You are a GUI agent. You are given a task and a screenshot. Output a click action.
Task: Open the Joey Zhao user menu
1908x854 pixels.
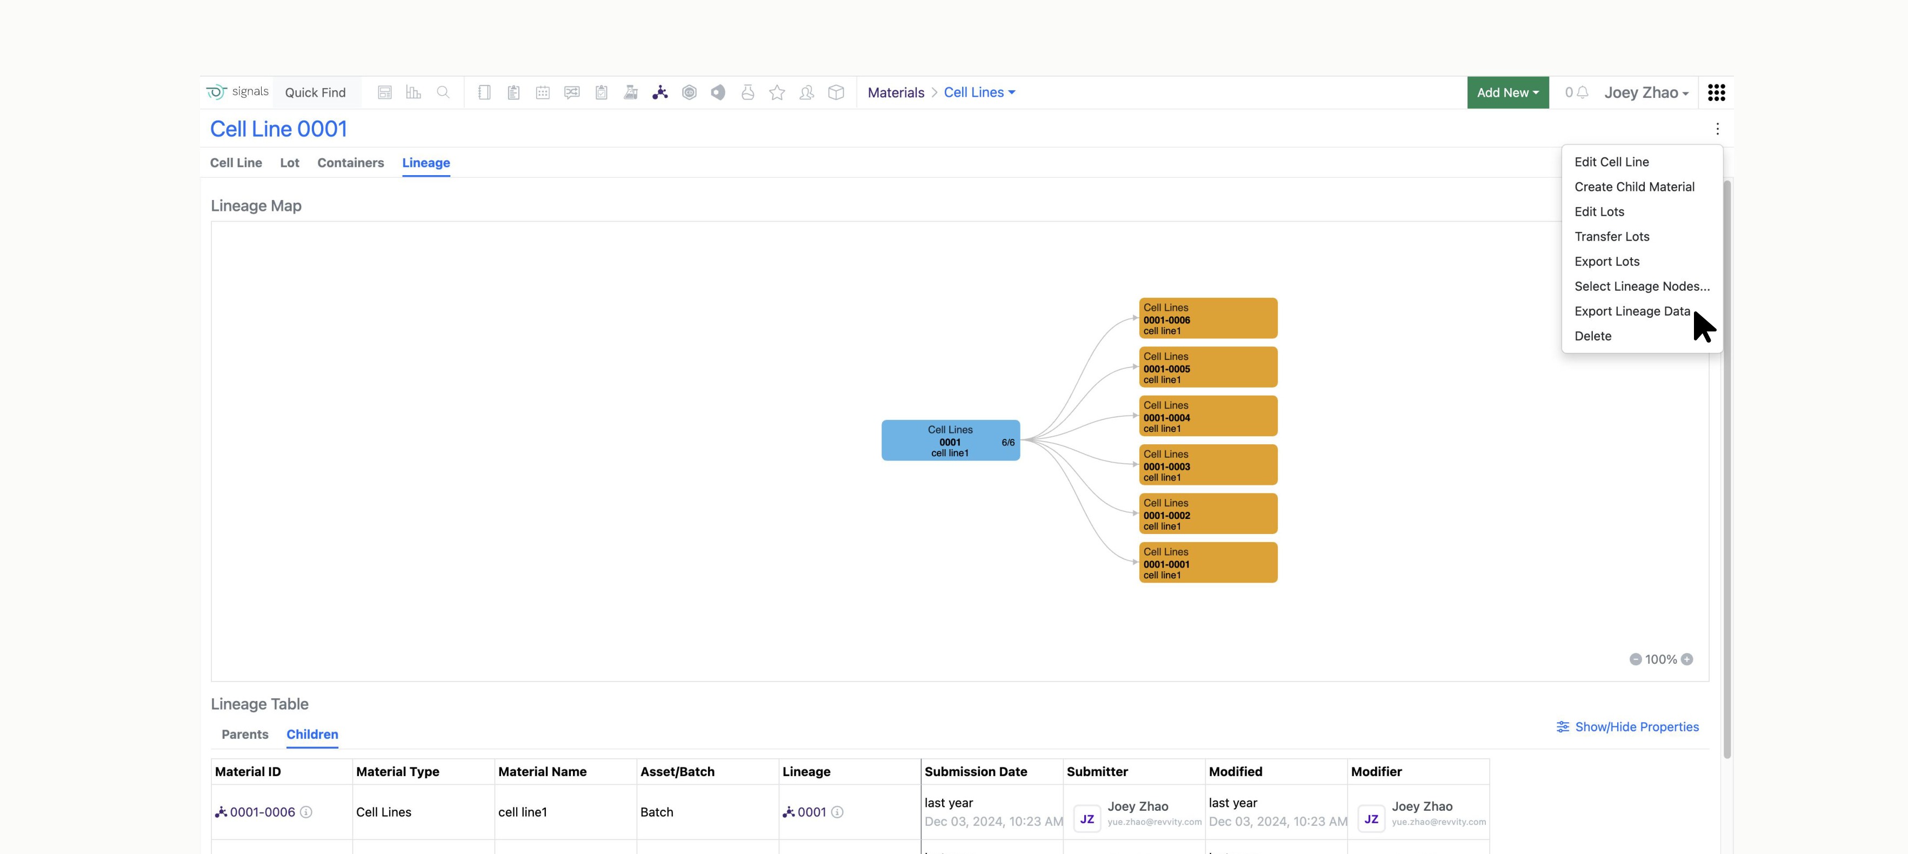point(1646,92)
